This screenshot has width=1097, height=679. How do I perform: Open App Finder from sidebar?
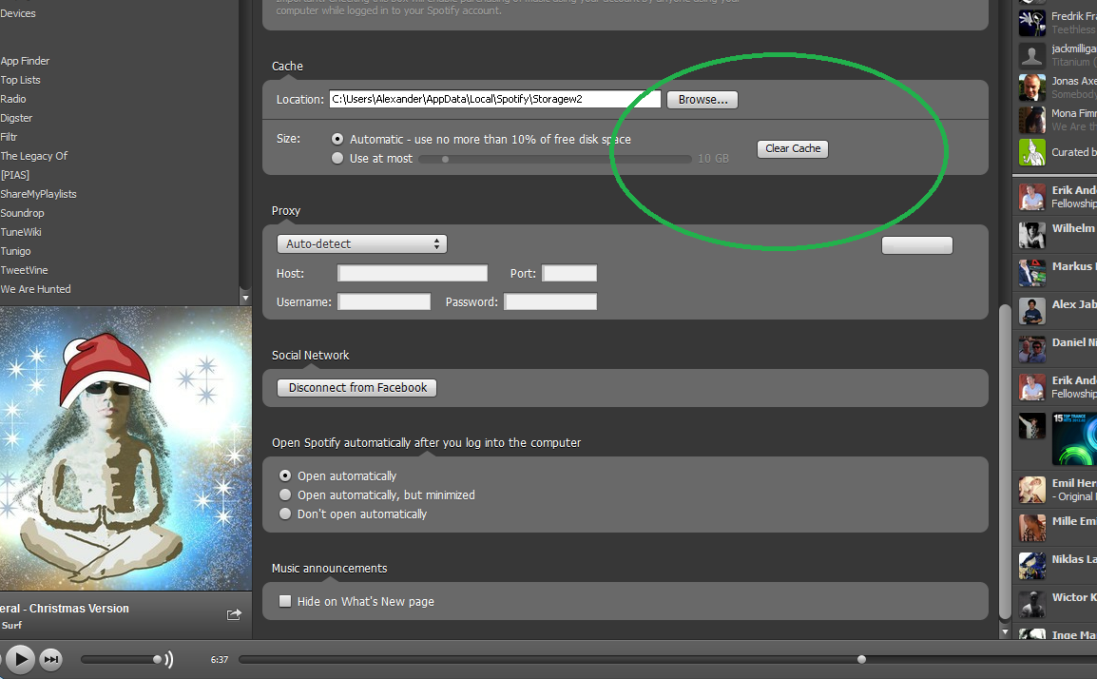point(26,61)
